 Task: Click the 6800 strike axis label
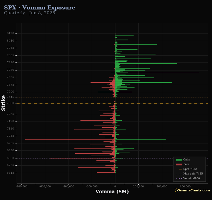tap(10, 158)
